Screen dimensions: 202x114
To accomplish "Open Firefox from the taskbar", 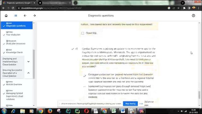I will pyautogui.click(x=50, y=111).
